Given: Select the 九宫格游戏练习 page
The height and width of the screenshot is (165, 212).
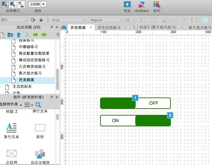Looking at the screenshot, I should click(28, 67).
